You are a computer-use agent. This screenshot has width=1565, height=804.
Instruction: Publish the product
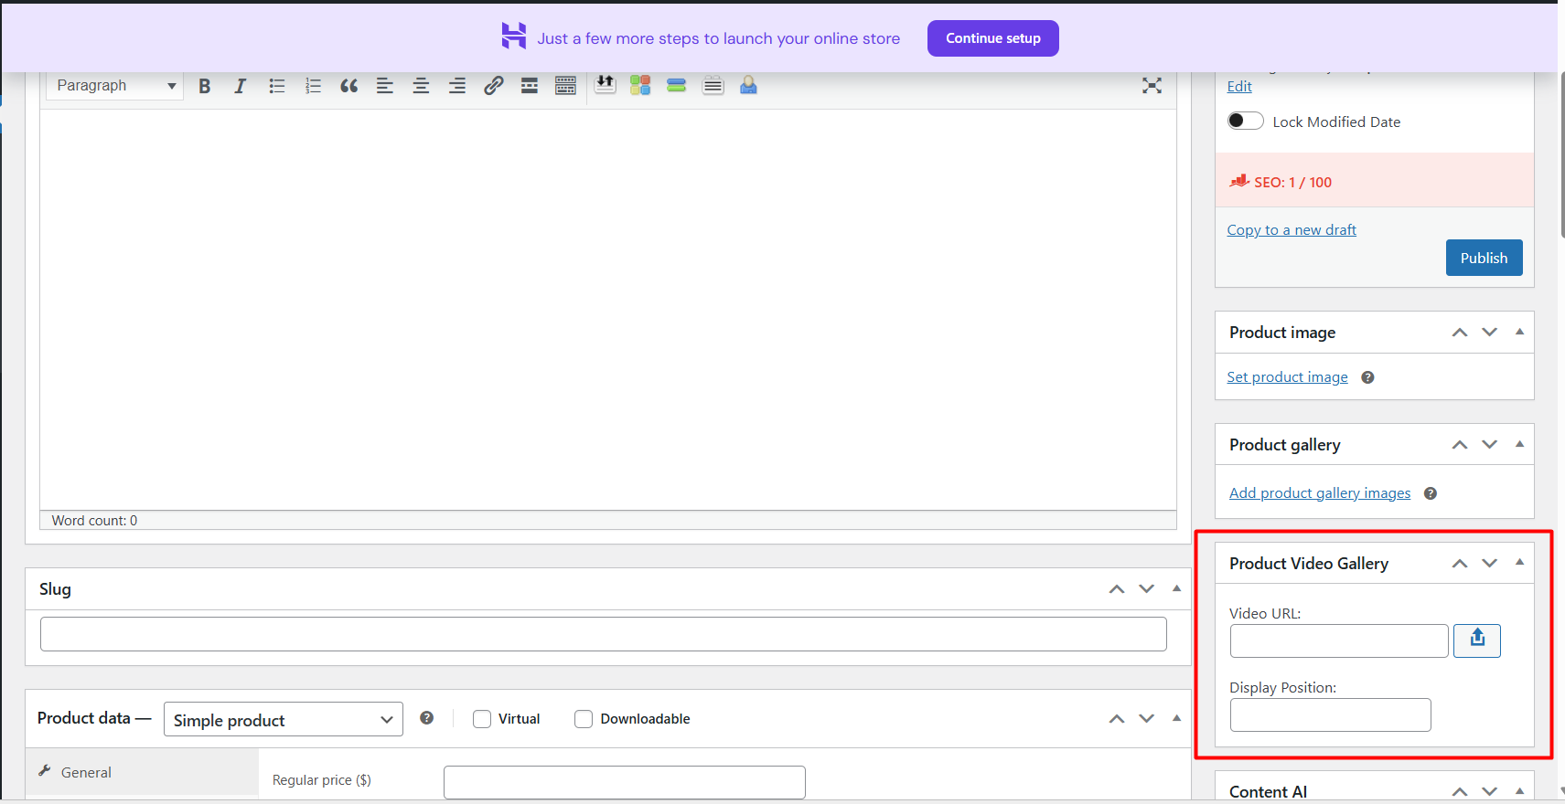point(1484,258)
